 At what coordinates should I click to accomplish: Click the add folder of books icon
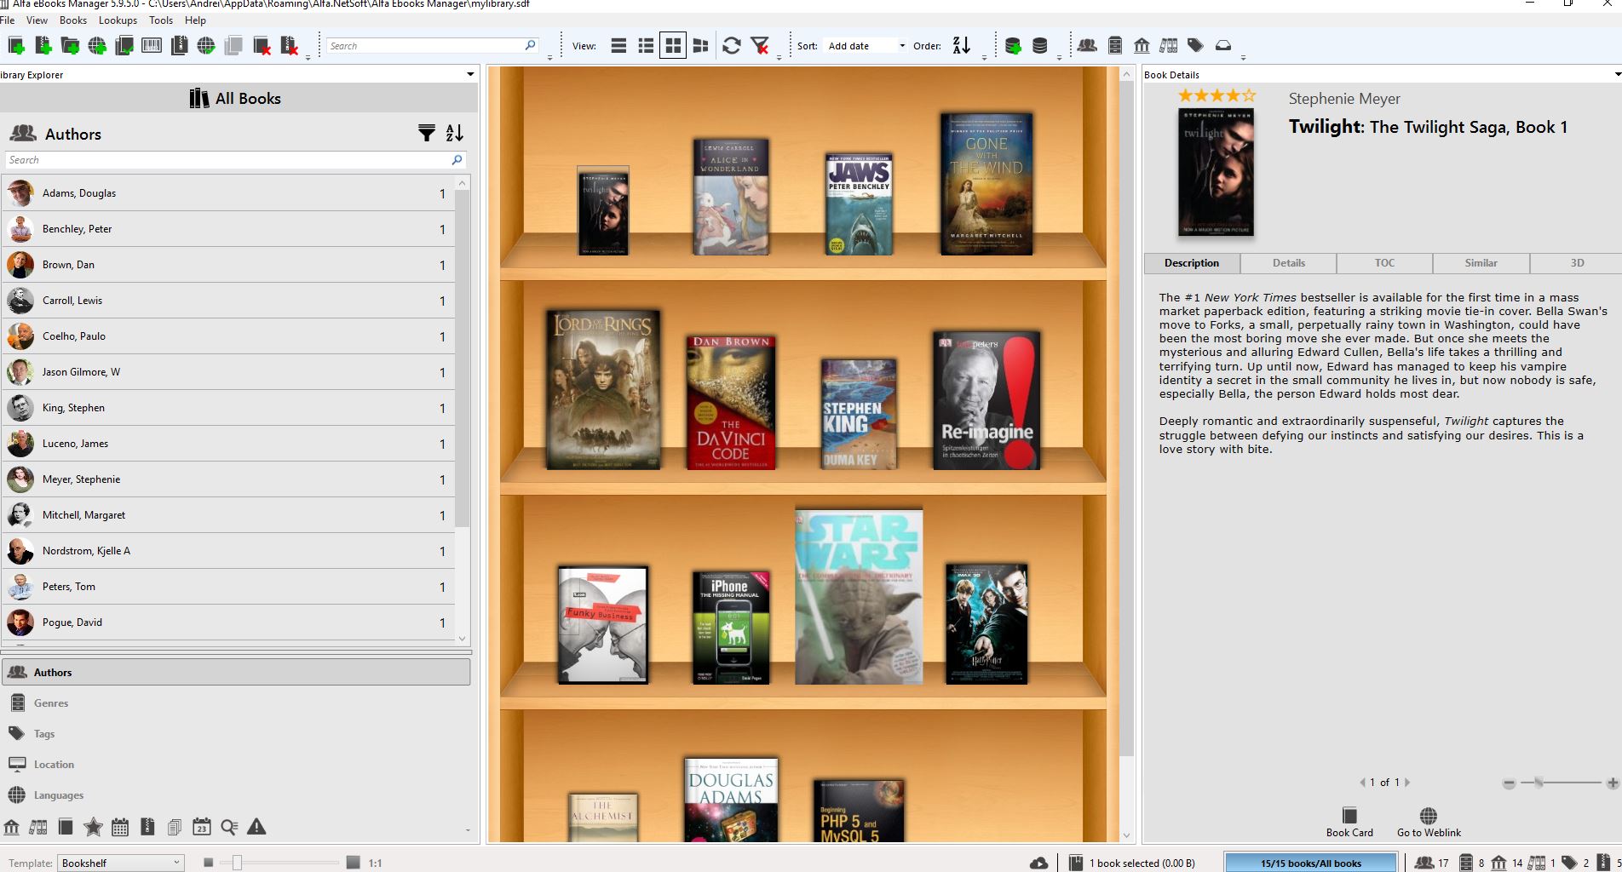(x=70, y=46)
